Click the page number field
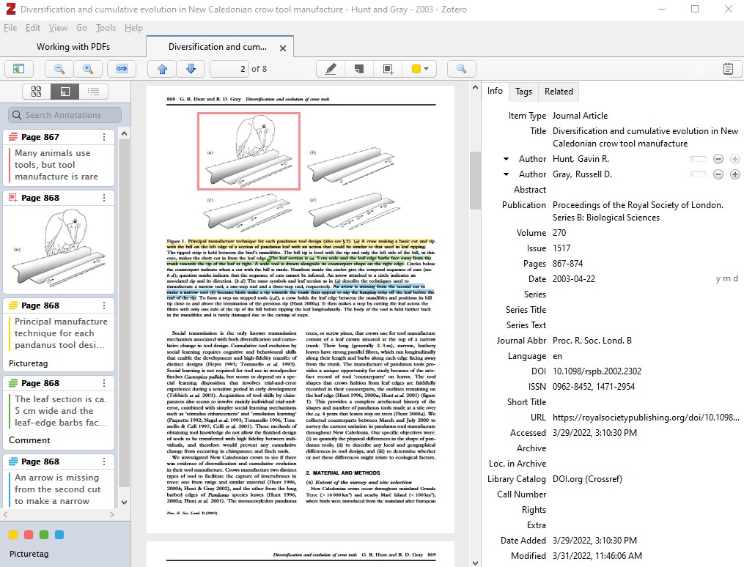This screenshot has height=567, width=744. 229,69
